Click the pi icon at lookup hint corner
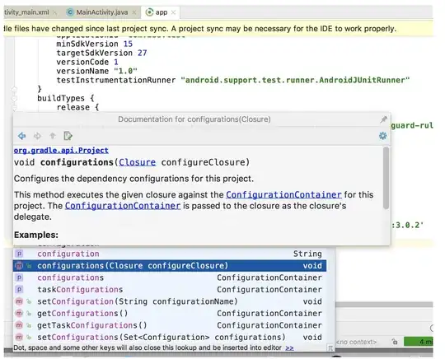 [330, 348]
